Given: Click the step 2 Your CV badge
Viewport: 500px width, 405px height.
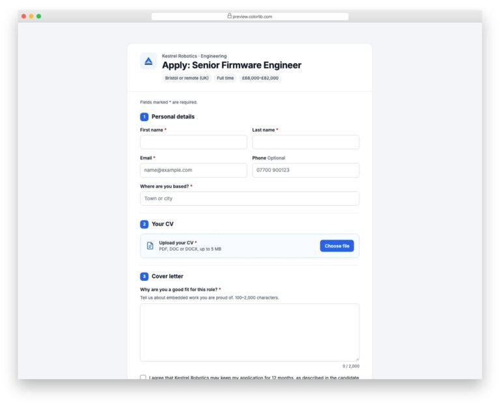Looking at the screenshot, I should [144, 224].
